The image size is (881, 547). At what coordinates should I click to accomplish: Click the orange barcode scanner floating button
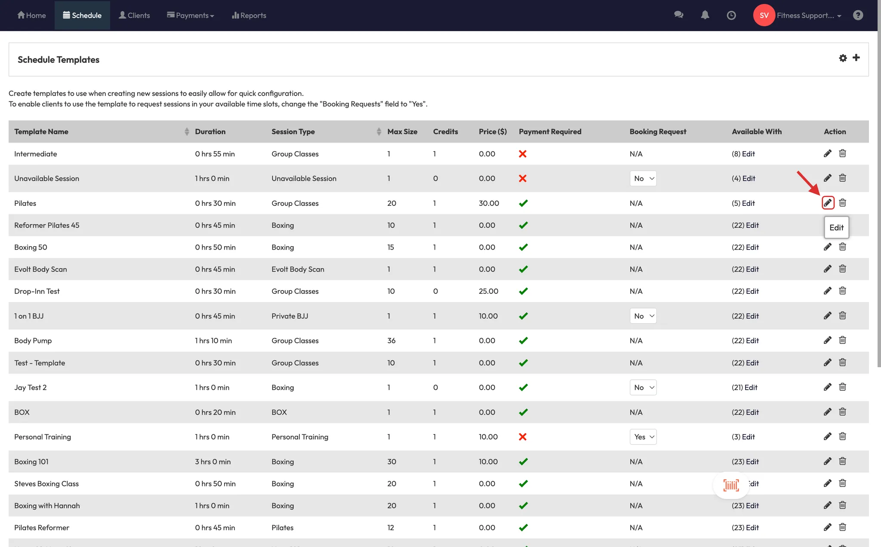[x=731, y=485]
